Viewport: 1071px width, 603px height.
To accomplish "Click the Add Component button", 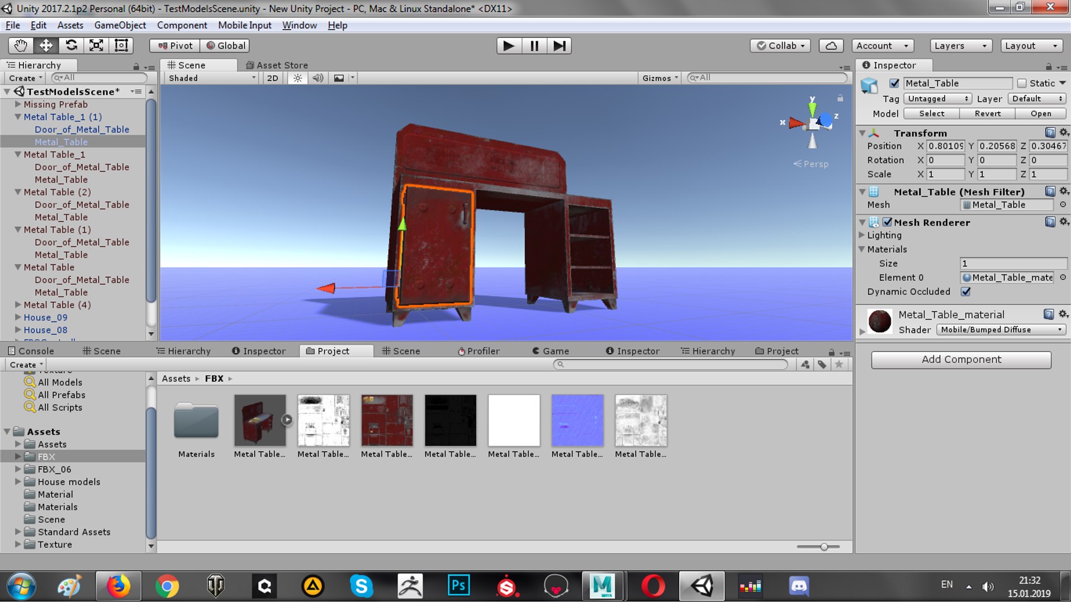I will pyautogui.click(x=961, y=360).
